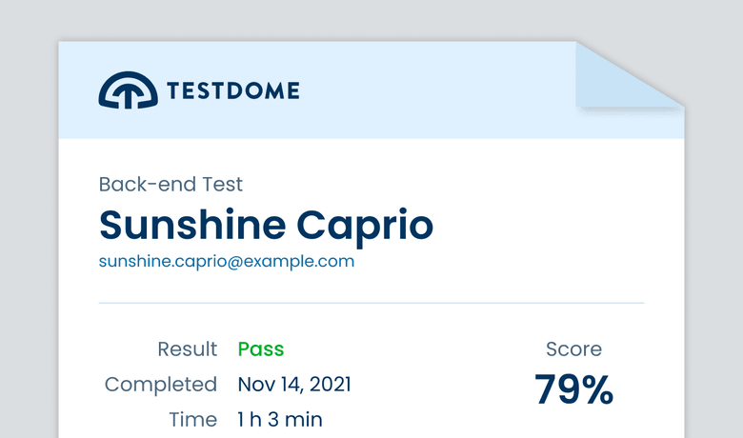Click the Result label

pyautogui.click(x=188, y=349)
